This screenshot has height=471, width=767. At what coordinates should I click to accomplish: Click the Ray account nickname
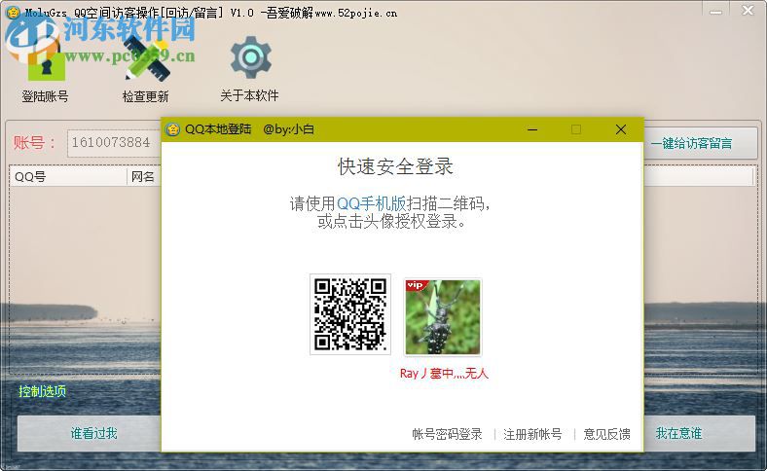pos(444,374)
